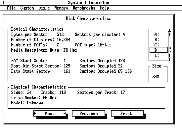Click the Previous button
Image resolution: width=182 pixels, height=132 pixels.
click(89, 114)
